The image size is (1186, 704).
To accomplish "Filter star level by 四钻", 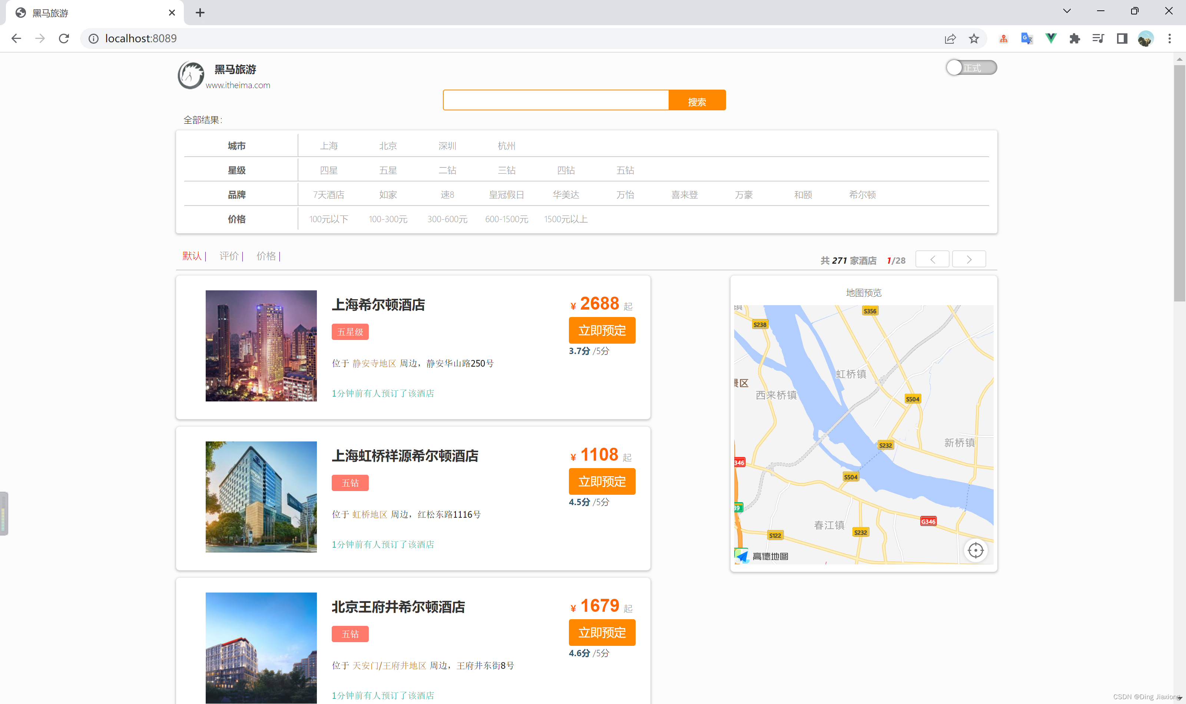I will (566, 170).
